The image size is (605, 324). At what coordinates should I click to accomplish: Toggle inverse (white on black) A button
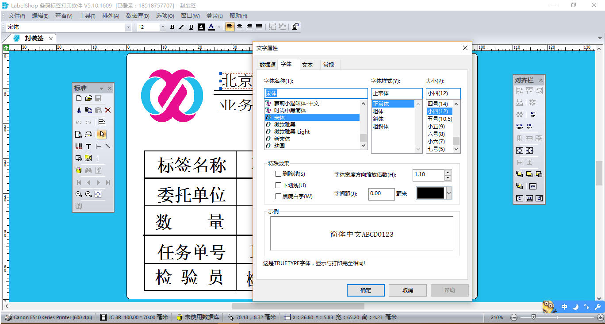(201, 27)
